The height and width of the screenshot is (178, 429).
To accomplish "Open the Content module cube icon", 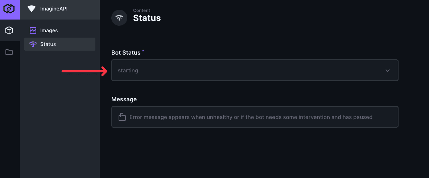I will click(9, 30).
